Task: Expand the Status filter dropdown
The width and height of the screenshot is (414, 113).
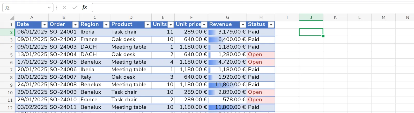Action: tap(271, 25)
